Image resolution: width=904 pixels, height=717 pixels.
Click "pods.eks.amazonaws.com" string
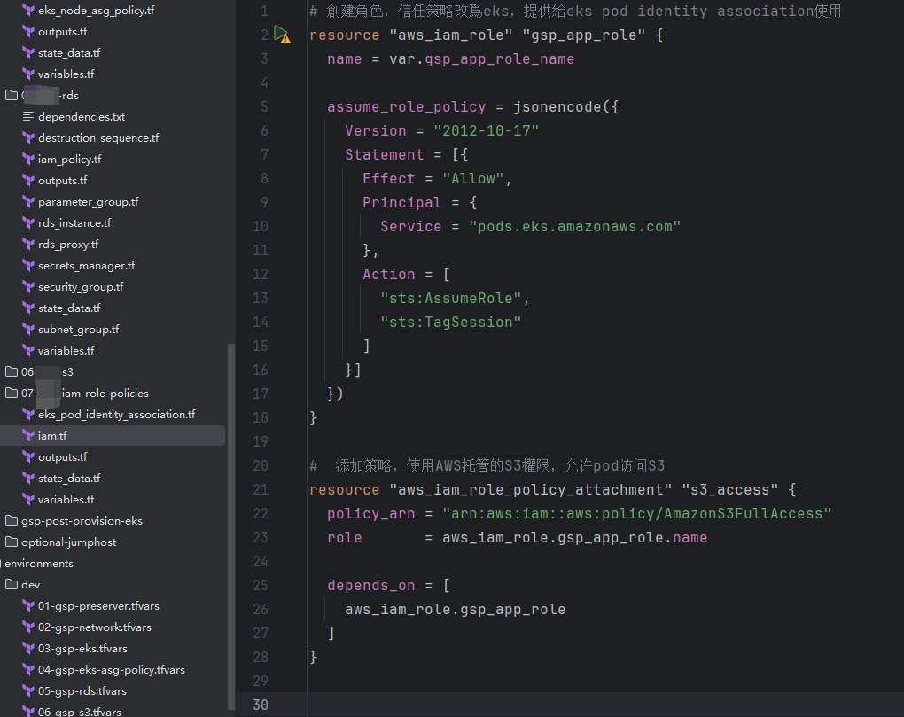point(575,227)
